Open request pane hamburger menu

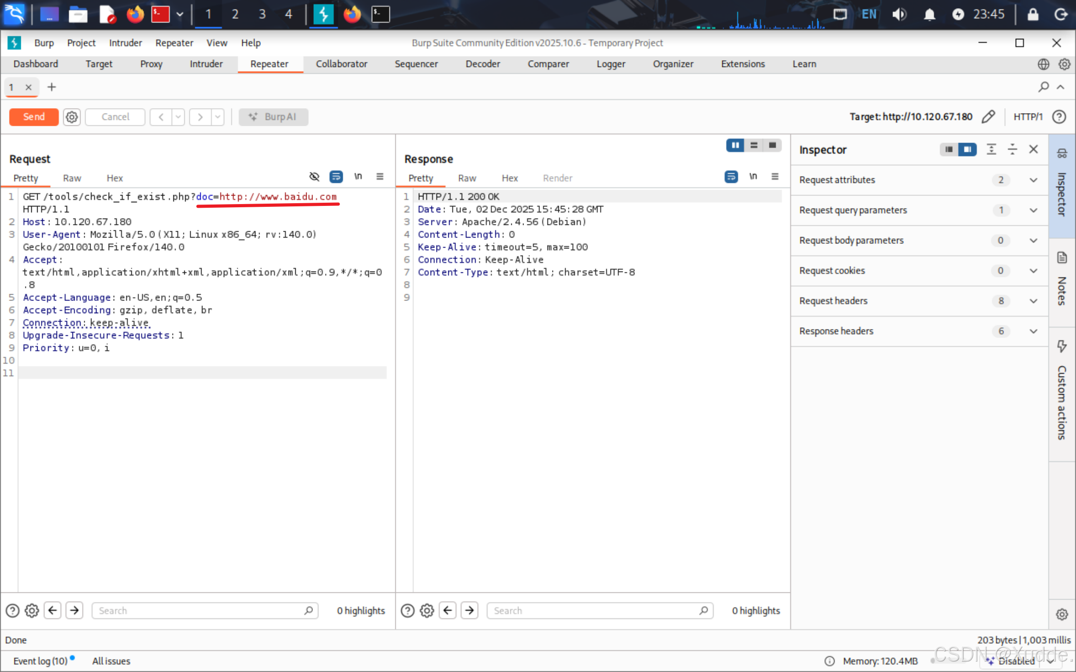click(x=380, y=176)
